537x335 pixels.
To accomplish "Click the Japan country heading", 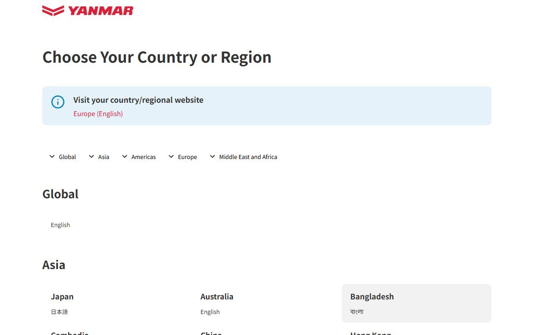I will 62,297.
